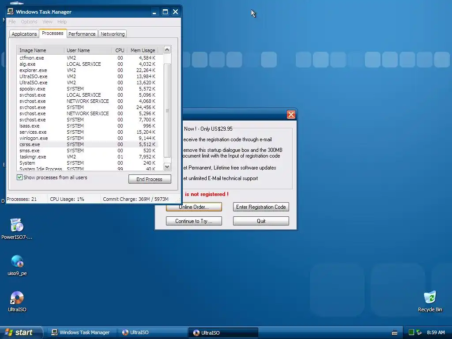This screenshot has height=339, width=452.
Task: Open the File menu in Task Manager
Action: click(x=12, y=22)
